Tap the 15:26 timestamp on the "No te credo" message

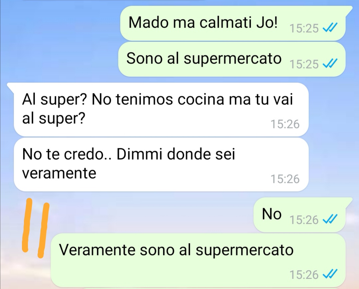click(285, 179)
